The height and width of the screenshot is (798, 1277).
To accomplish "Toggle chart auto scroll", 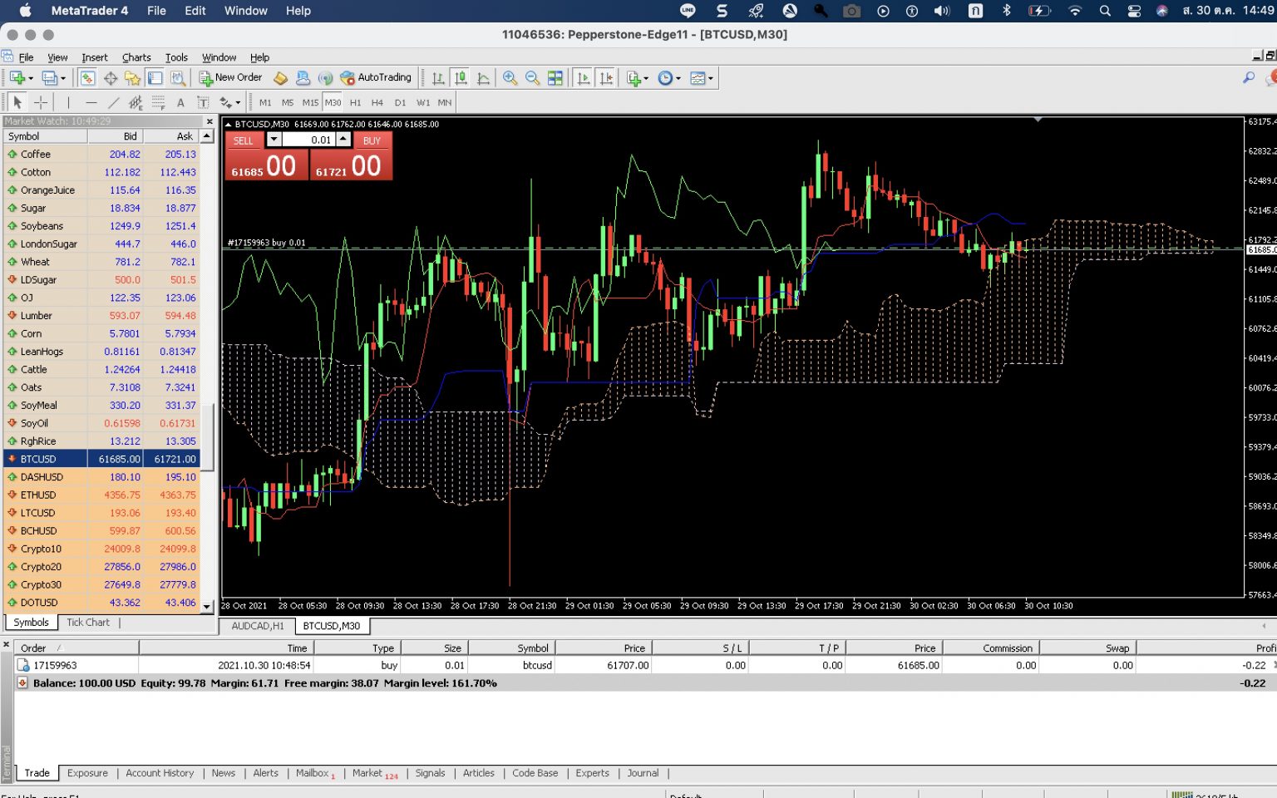I will [582, 77].
